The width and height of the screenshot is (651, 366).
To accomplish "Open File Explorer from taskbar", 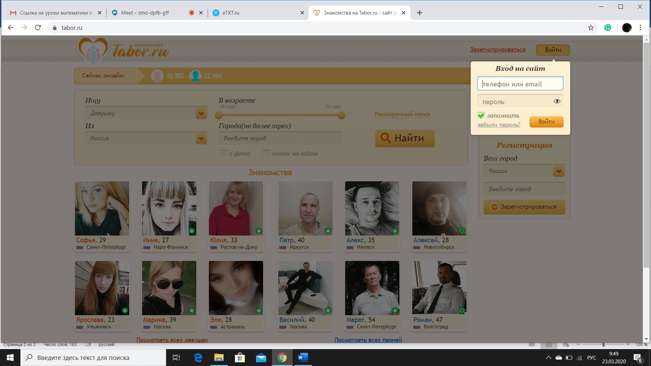I will (x=219, y=357).
